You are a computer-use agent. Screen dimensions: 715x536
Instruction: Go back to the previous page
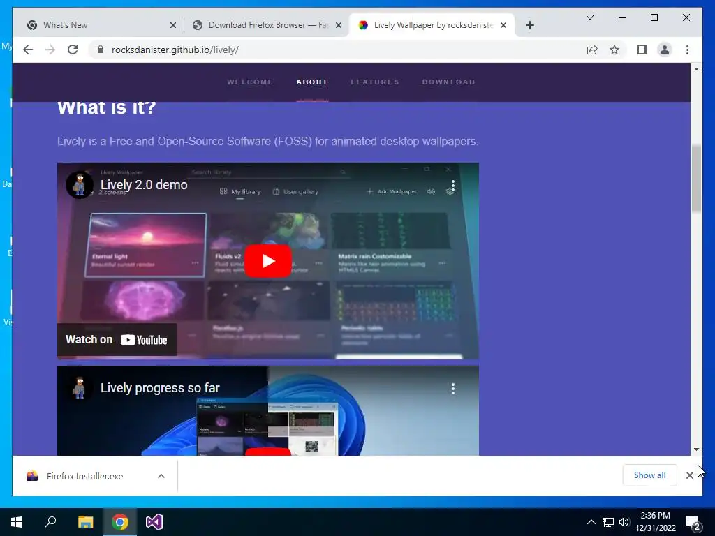(x=28, y=50)
